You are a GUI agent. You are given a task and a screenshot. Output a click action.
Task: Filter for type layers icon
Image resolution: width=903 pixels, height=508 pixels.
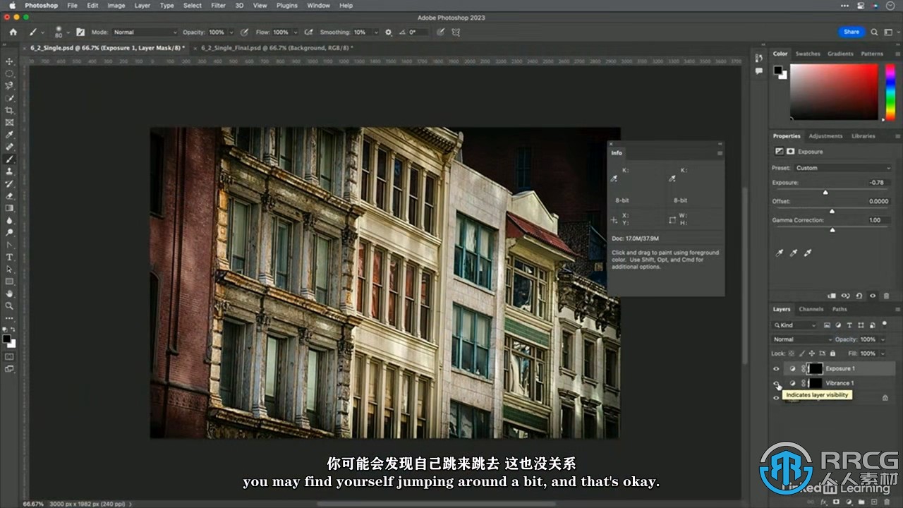(848, 325)
